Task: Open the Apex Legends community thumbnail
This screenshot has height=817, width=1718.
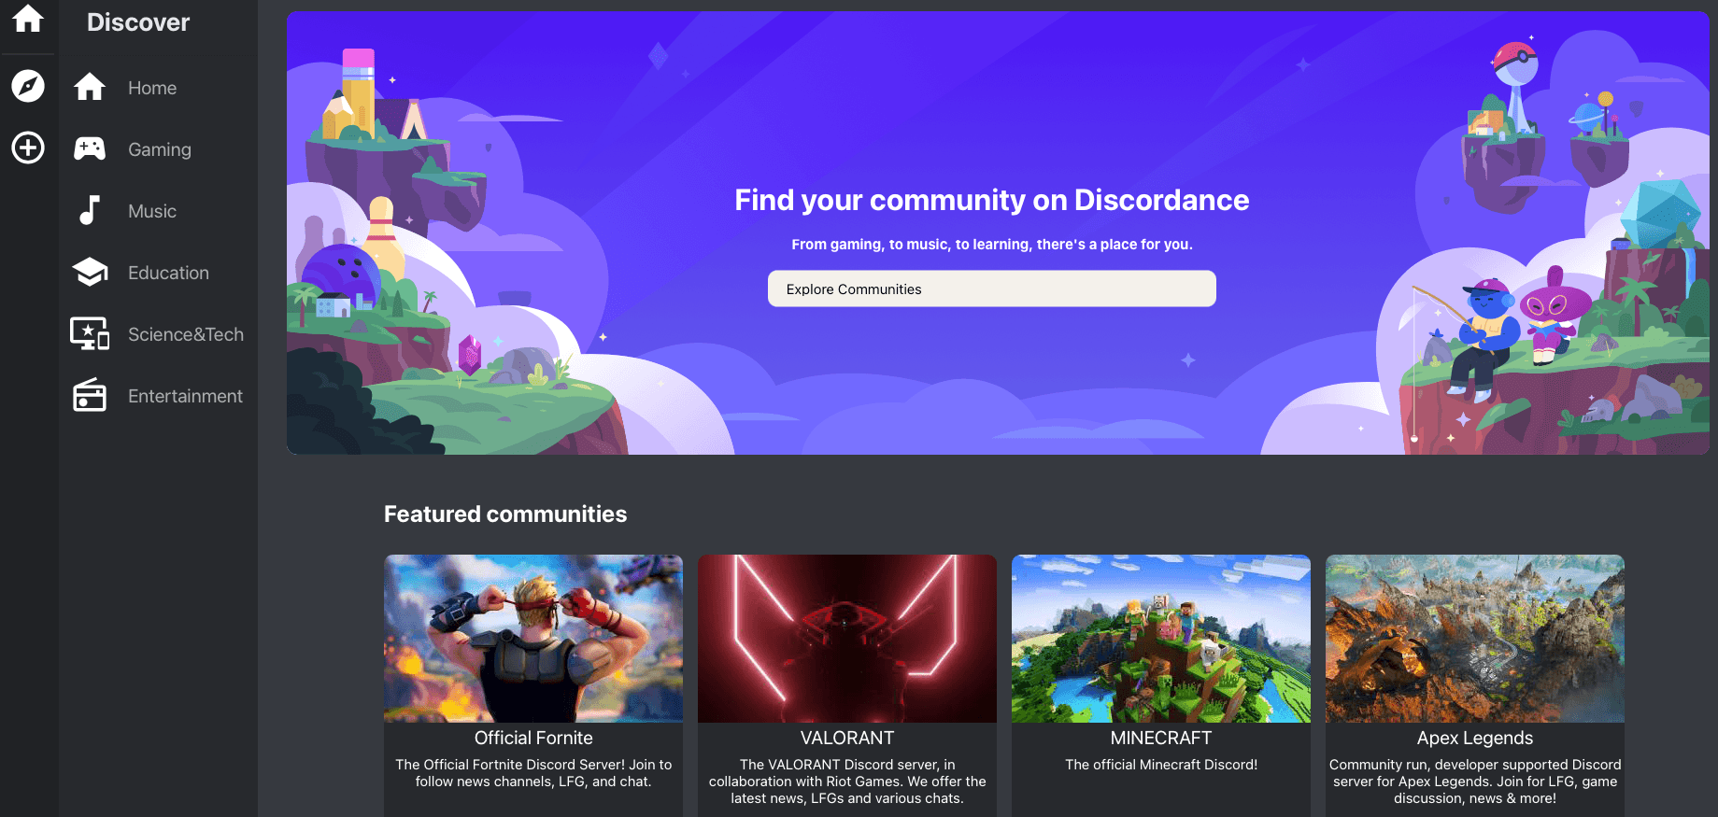Action: click(x=1475, y=639)
